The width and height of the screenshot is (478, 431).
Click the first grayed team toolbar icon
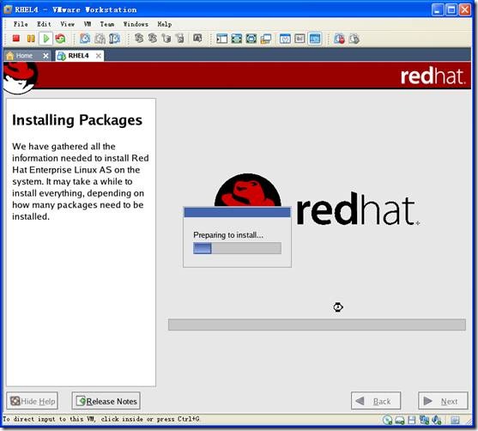(x=139, y=39)
